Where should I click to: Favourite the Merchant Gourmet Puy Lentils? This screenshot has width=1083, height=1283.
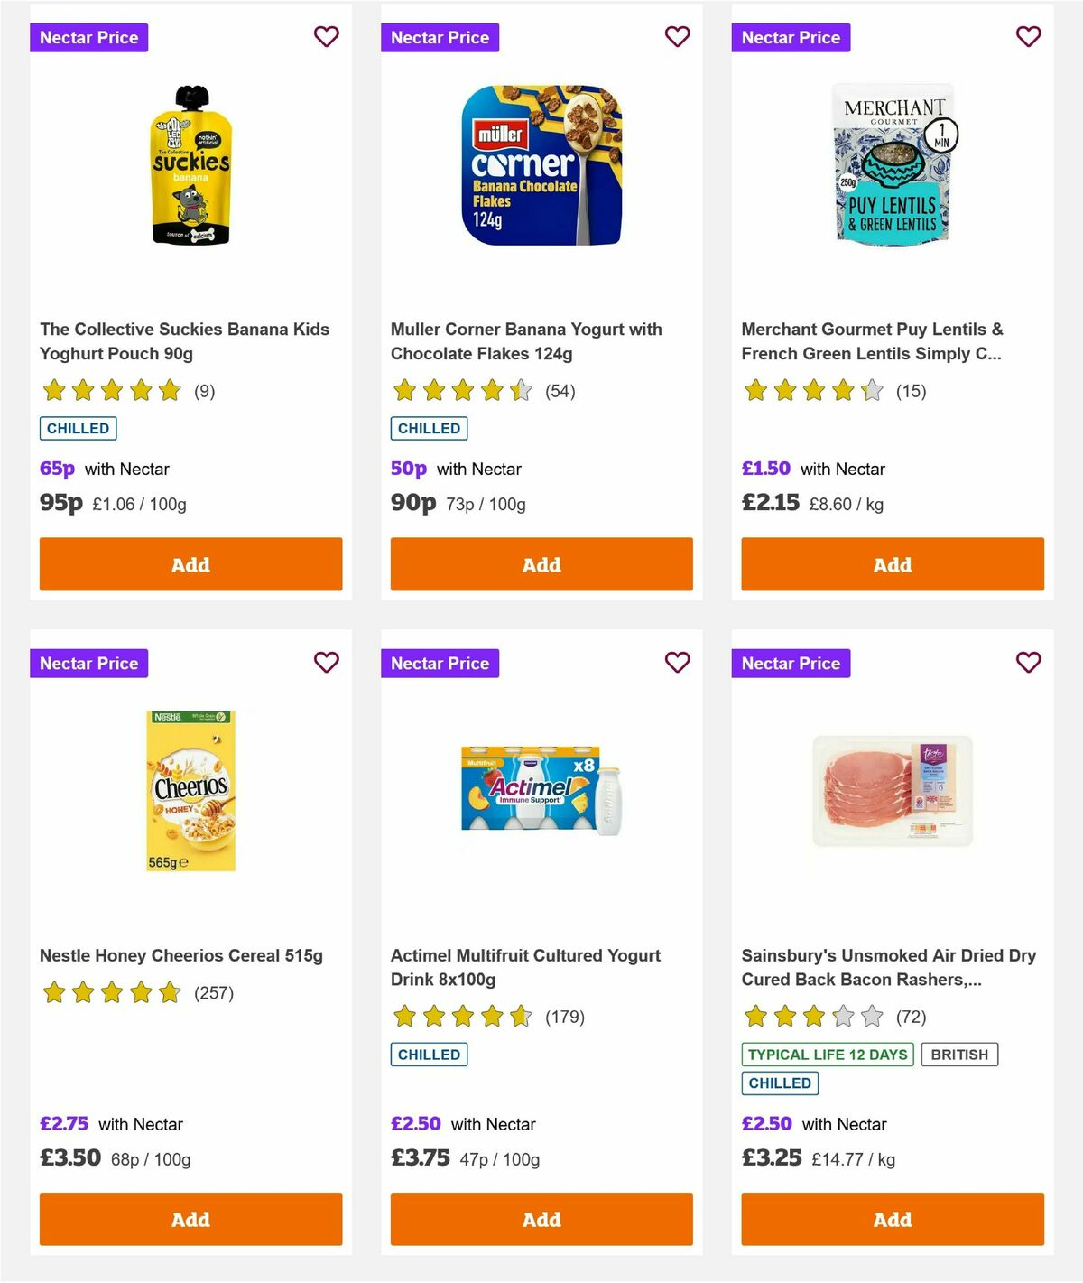click(x=1028, y=36)
